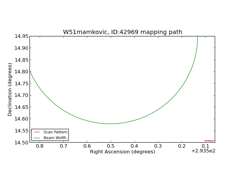
Task: Click x-axis tick label 0.2
Action: point(182,146)
